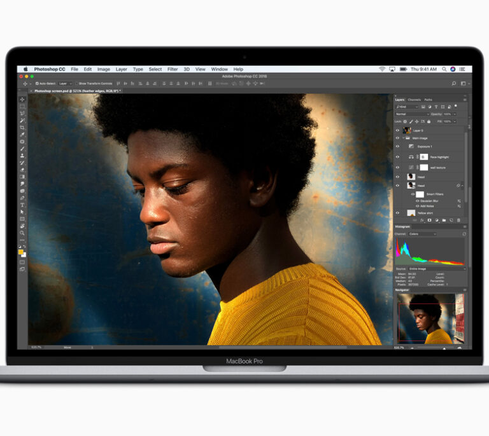Enable the Auto-Select checkbox
Screen dimensions: 489x436
click(37, 83)
